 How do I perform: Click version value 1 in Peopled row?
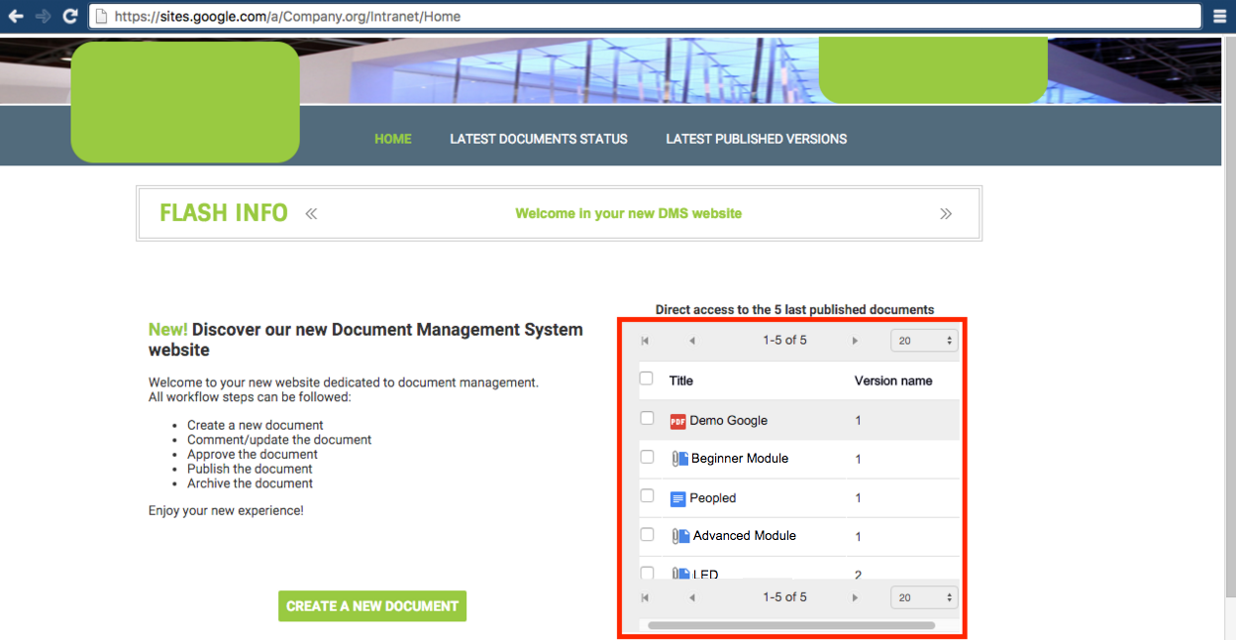point(858,498)
